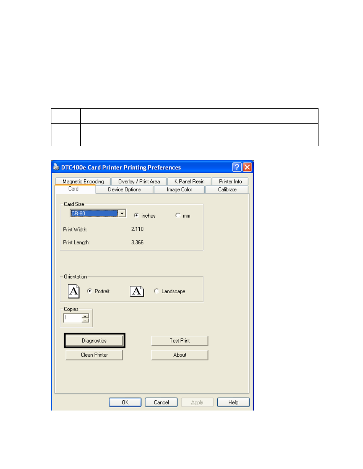Screen dimensions: 363x469
Task: Open the About dialog
Action: pos(180,355)
